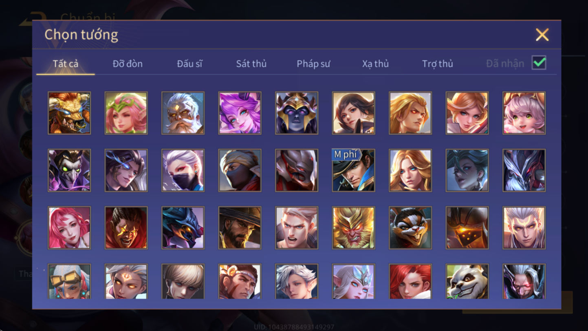
Task: Select the raccoon hero portrait
Action: tap(410, 227)
